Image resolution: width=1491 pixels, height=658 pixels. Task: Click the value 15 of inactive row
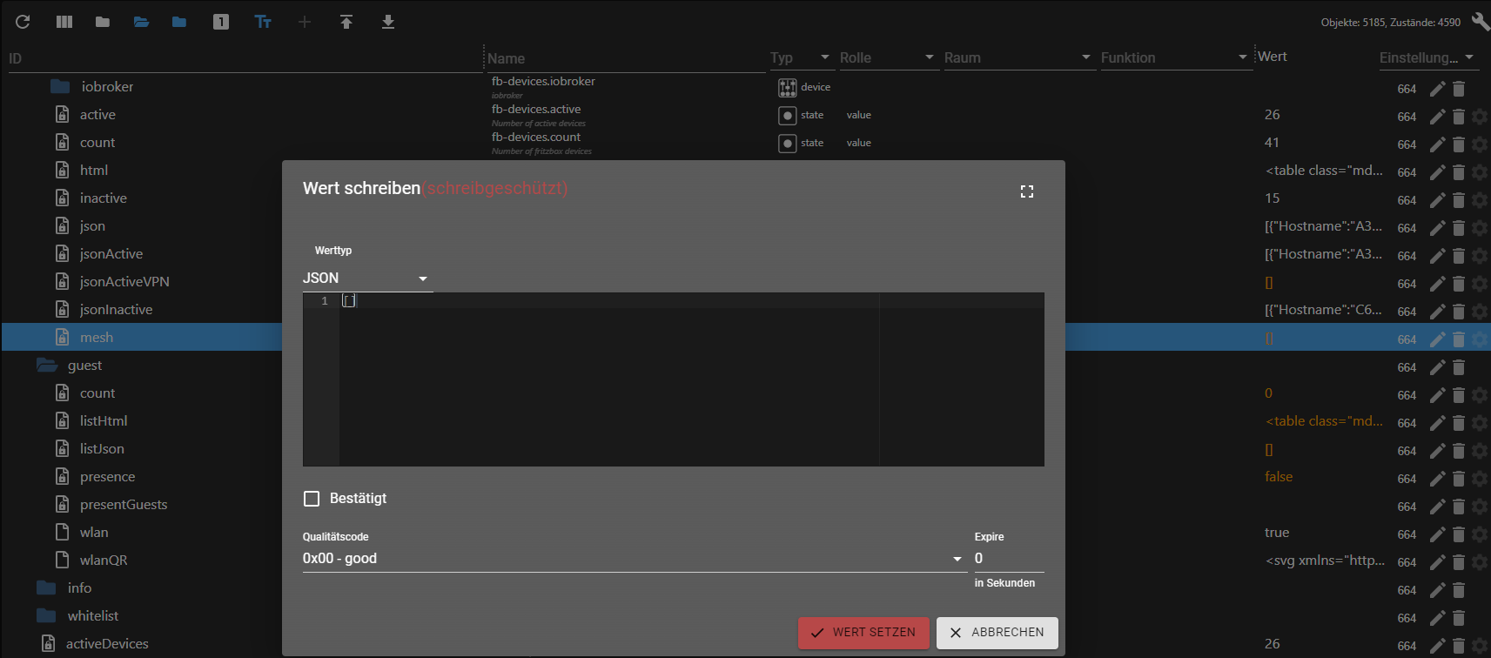pyautogui.click(x=1273, y=198)
